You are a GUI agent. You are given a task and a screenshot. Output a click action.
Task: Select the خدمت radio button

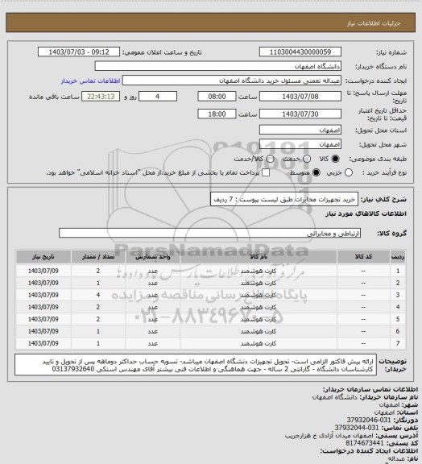(x=307, y=159)
